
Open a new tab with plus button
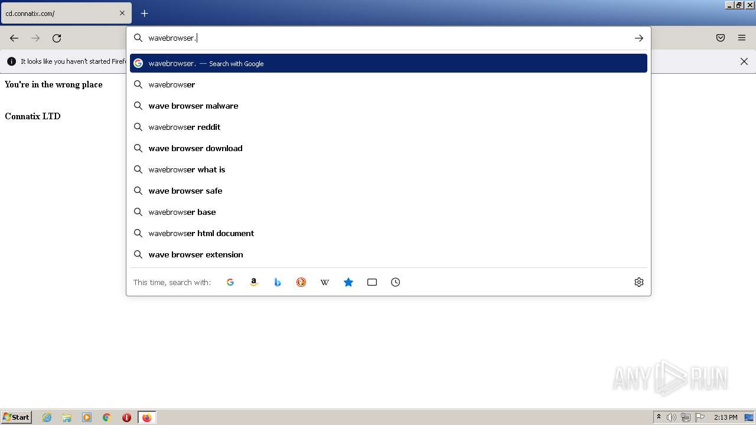pyautogui.click(x=144, y=13)
